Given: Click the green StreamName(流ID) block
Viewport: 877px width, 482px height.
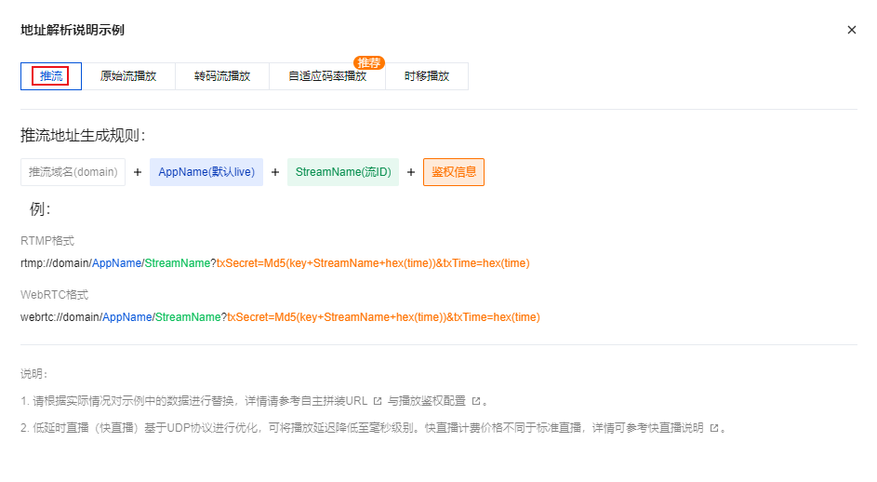Looking at the screenshot, I should tap(342, 172).
